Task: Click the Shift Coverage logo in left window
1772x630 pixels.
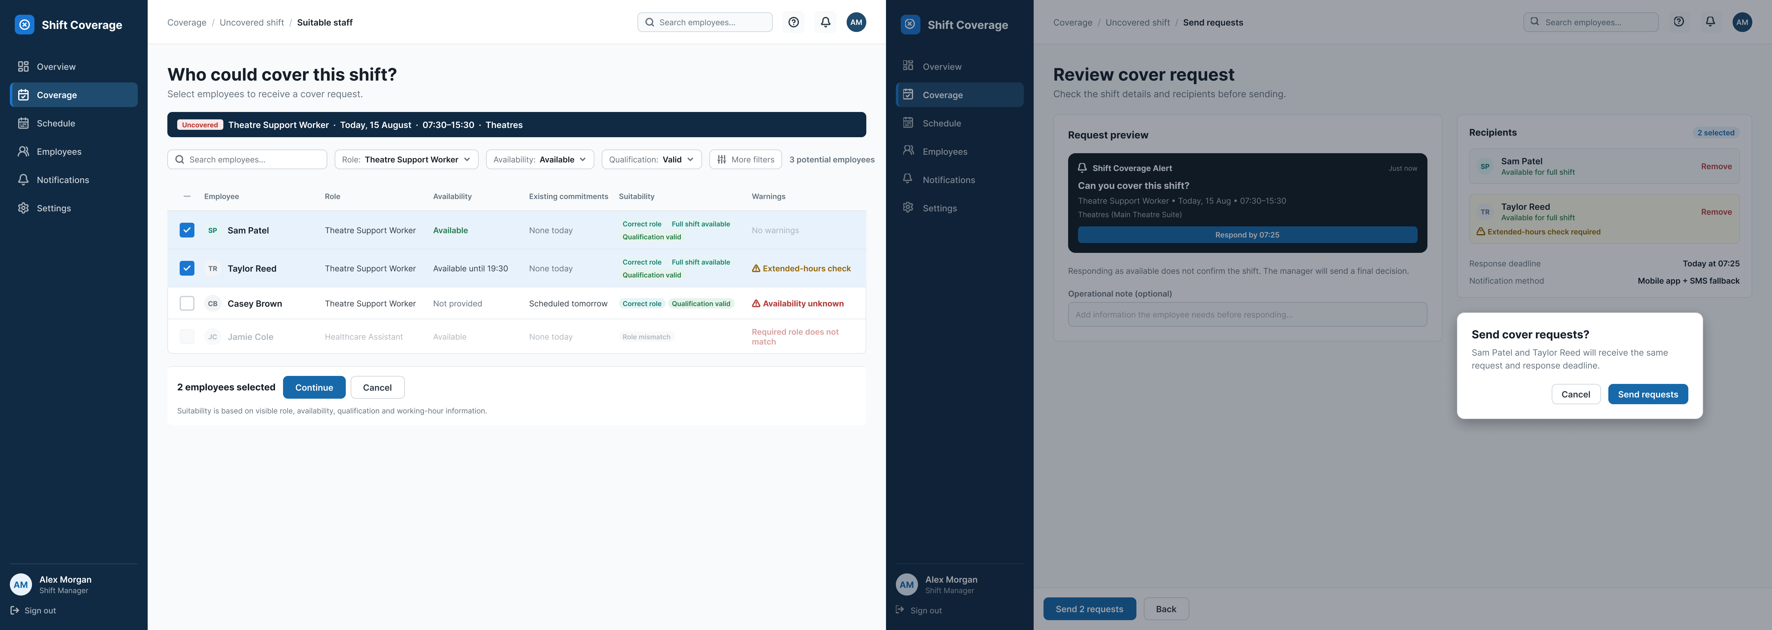Action: tap(25, 25)
